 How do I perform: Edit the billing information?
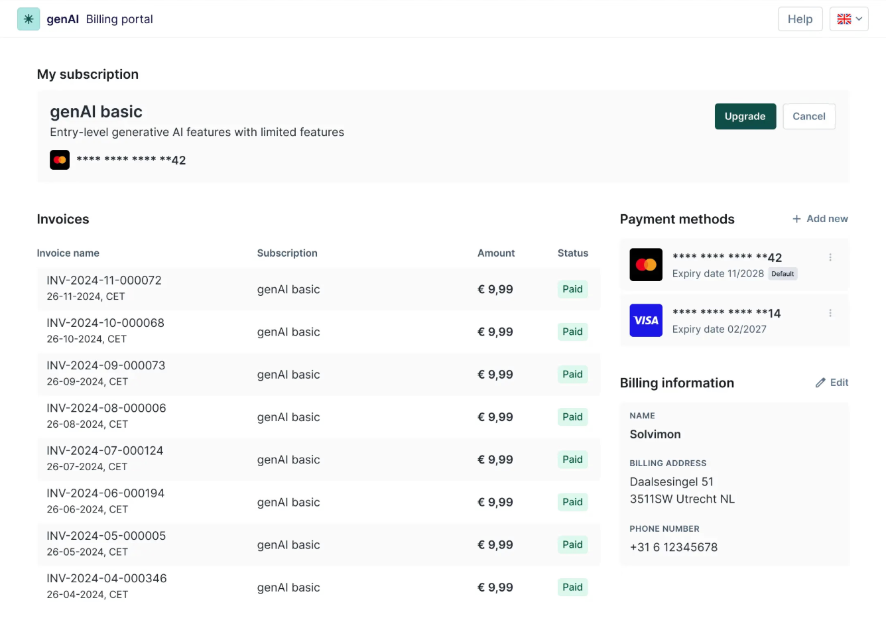click(832, 383)
